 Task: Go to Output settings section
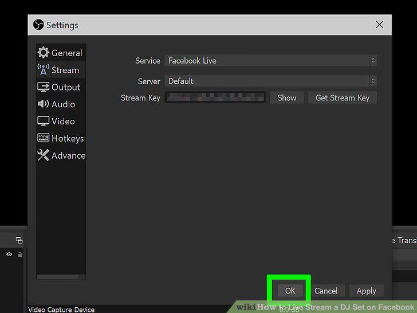tap(61, 87)
